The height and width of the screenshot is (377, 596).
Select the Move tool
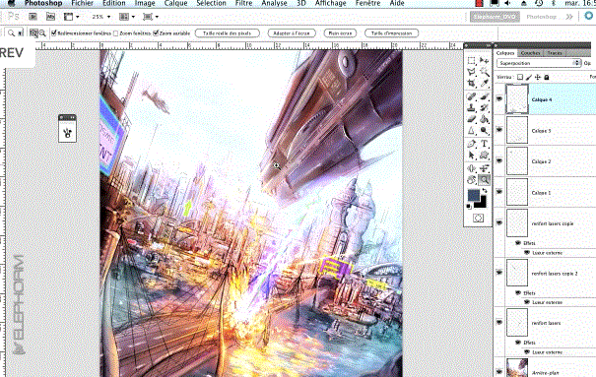[x=484, y=61]
